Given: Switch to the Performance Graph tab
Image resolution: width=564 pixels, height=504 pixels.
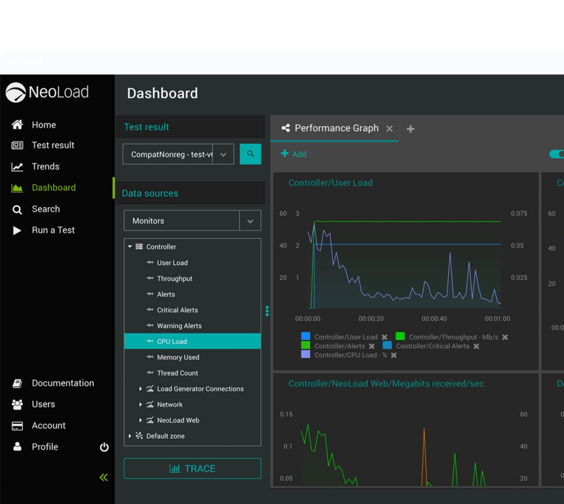Looking at the screenshot, I should coord(336,128).
